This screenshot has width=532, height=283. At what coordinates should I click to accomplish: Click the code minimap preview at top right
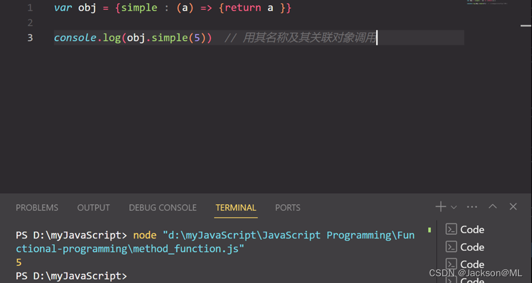pyautogui.click(x=486, y=3)
